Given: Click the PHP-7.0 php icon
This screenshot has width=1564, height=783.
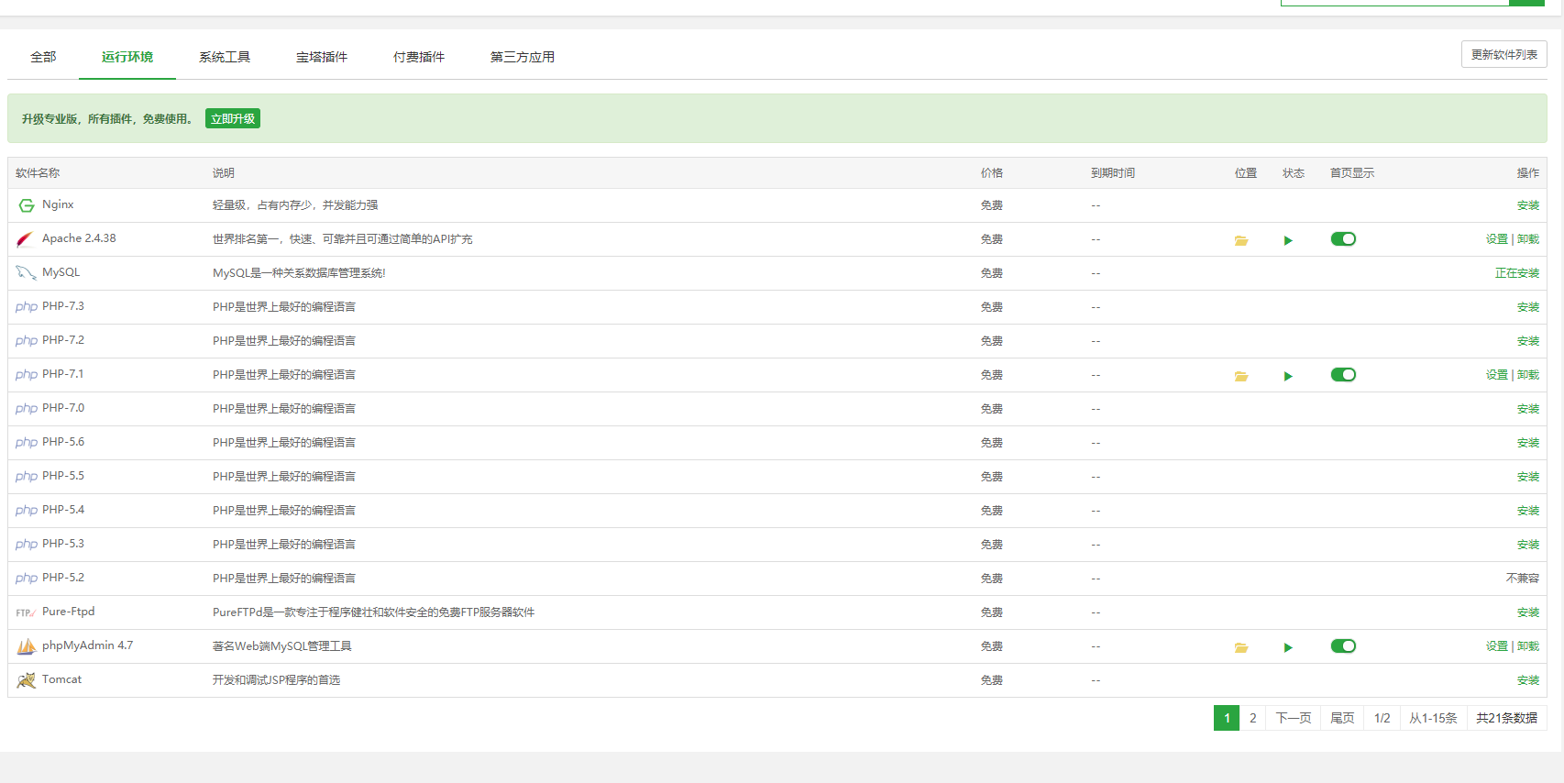Looking at the screenshot, I should [x=27, y=409].
